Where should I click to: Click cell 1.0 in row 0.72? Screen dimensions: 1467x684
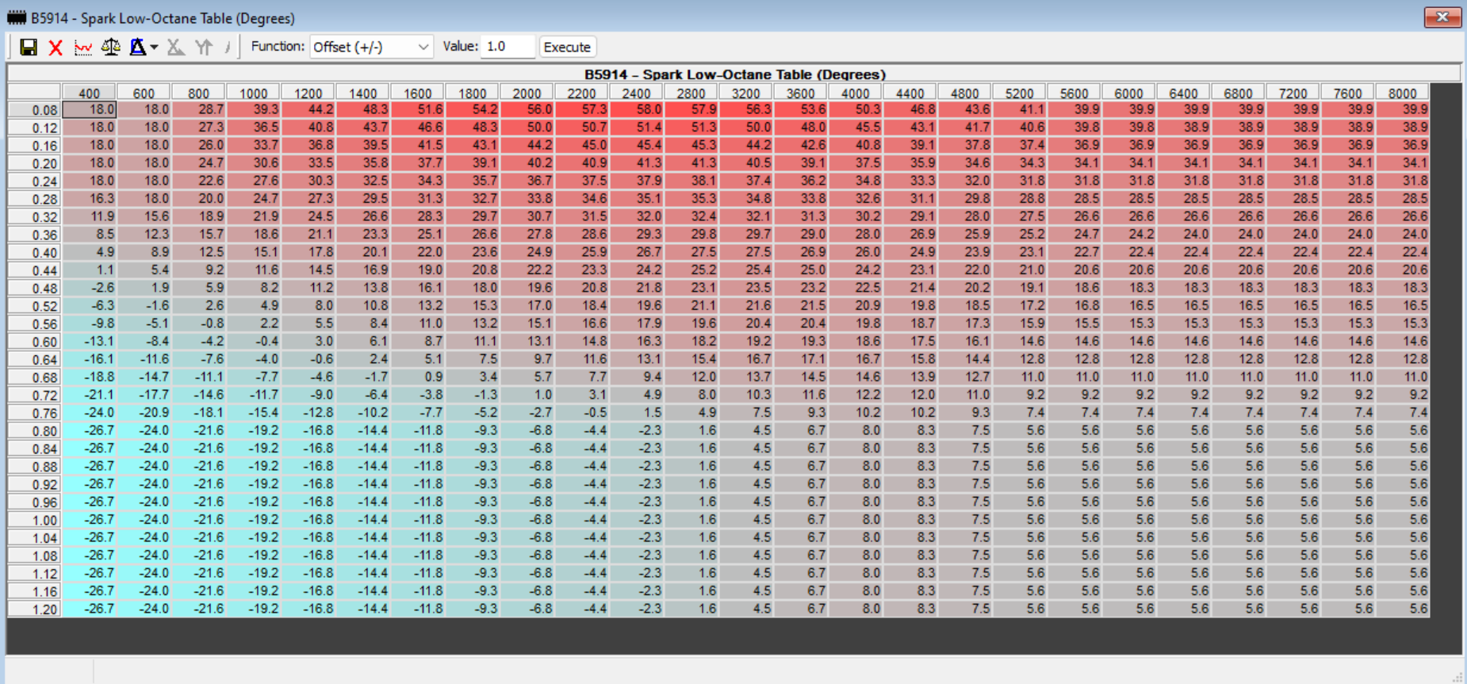tap(527, 395)
